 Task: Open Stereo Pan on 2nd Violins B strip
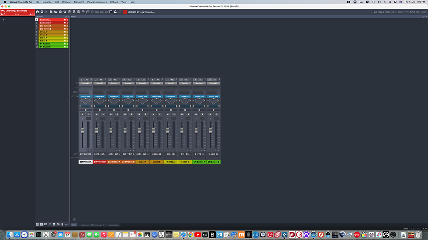pyautogui.click(x=128, y=97)
